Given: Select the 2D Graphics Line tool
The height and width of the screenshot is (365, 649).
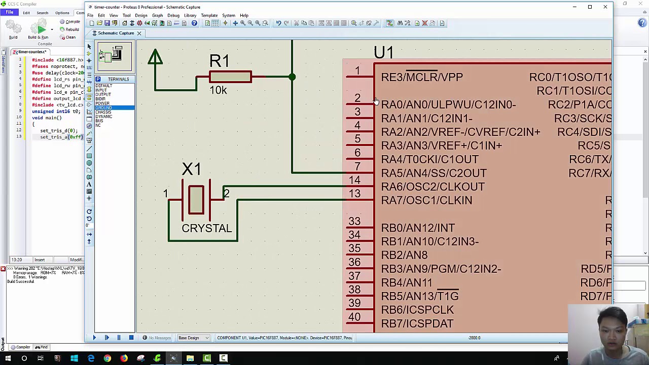Looking at the screenshot, I should tap(89, 149).
